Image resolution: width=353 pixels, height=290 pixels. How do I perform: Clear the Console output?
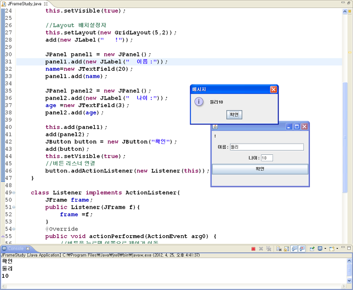coord(279,248)
